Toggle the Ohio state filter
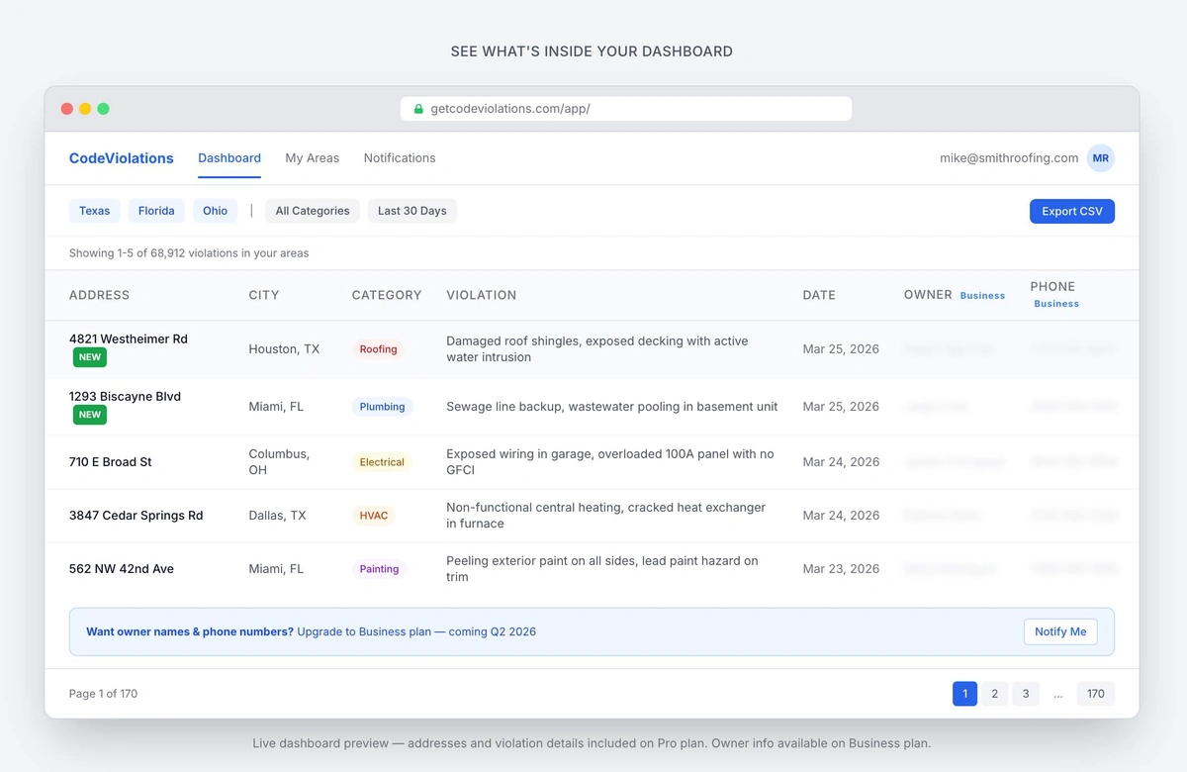This screenshot has width=1187, height=772. pos(215,210)
